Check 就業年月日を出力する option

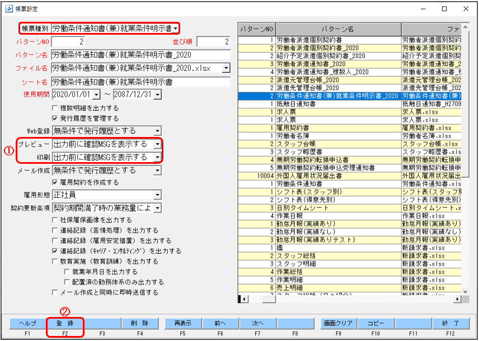(67, 272)
